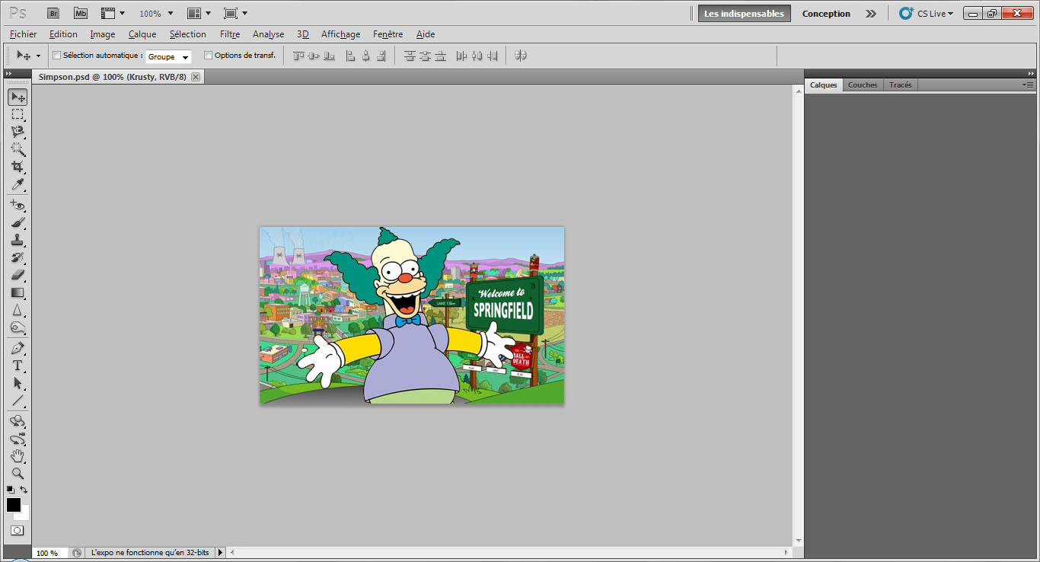
Task: Open the Filtre menu
Action: click(230, 34)
